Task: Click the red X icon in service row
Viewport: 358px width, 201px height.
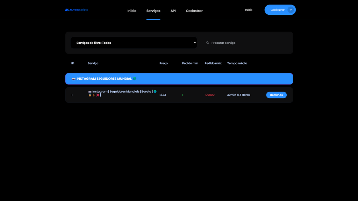Action: click(98, 95)
